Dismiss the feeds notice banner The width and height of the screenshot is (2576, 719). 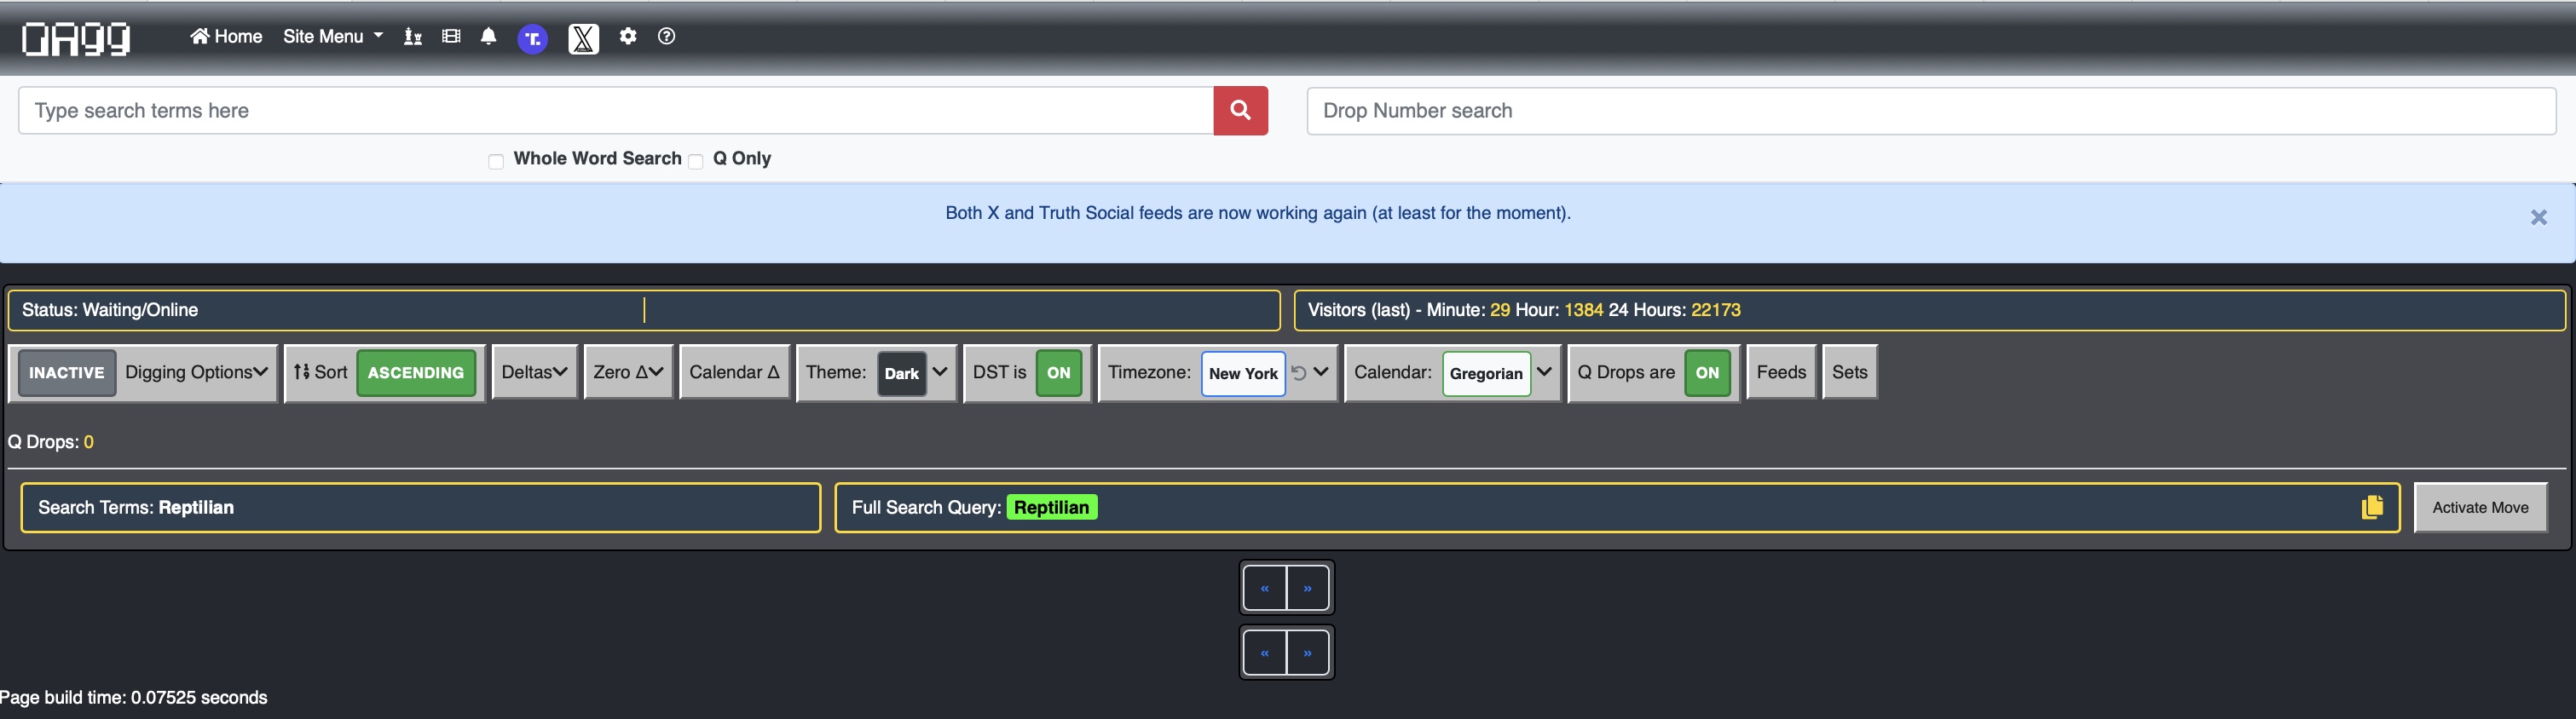(x=2538, y=217)
